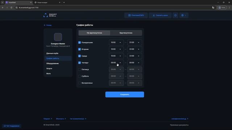Open the Telegram footer link
The height and width of the screenshot is (130, 232).
(x=47, y=119)
